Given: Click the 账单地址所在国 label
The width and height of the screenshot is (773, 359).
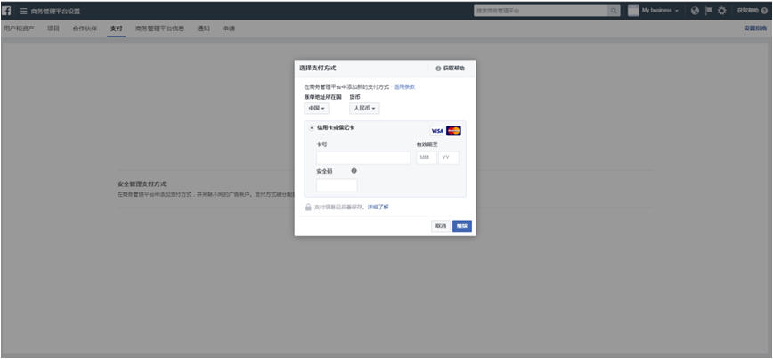Looking at the screenshot, I should point(323,97).
